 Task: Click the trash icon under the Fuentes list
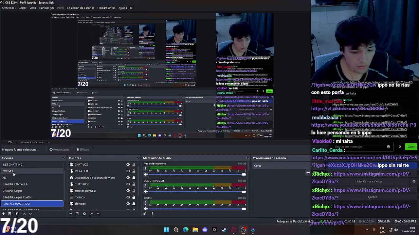(77, 214)
